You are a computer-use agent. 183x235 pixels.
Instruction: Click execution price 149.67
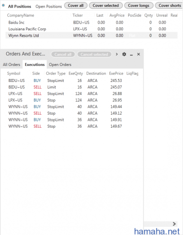(116, 126)
